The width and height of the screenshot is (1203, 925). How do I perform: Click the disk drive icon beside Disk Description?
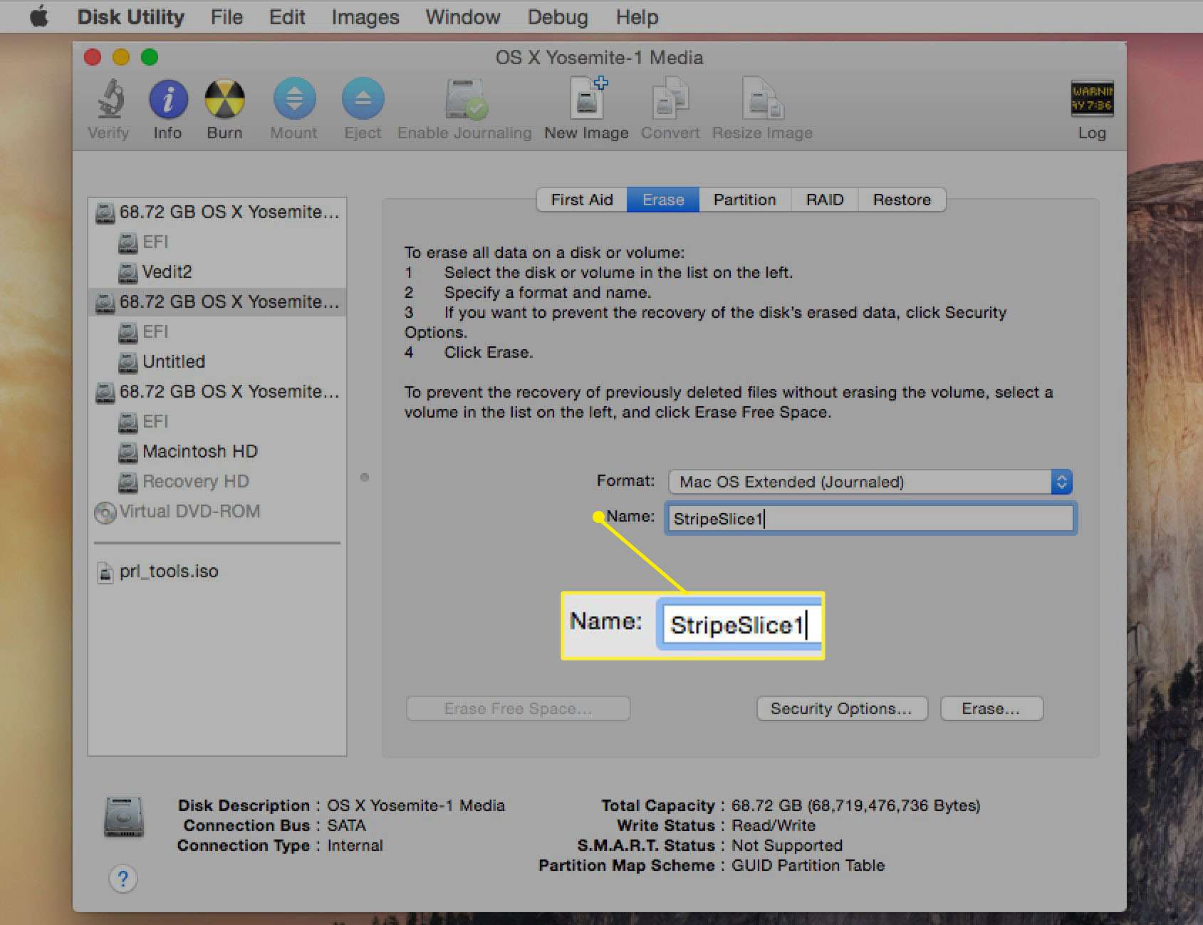pos(124,817)
